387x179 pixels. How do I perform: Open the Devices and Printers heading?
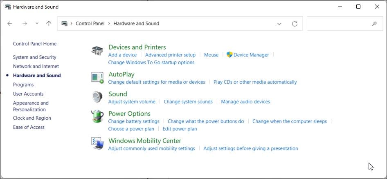click(137, 47)
